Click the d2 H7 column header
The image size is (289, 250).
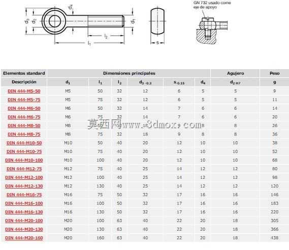point(235,82)
